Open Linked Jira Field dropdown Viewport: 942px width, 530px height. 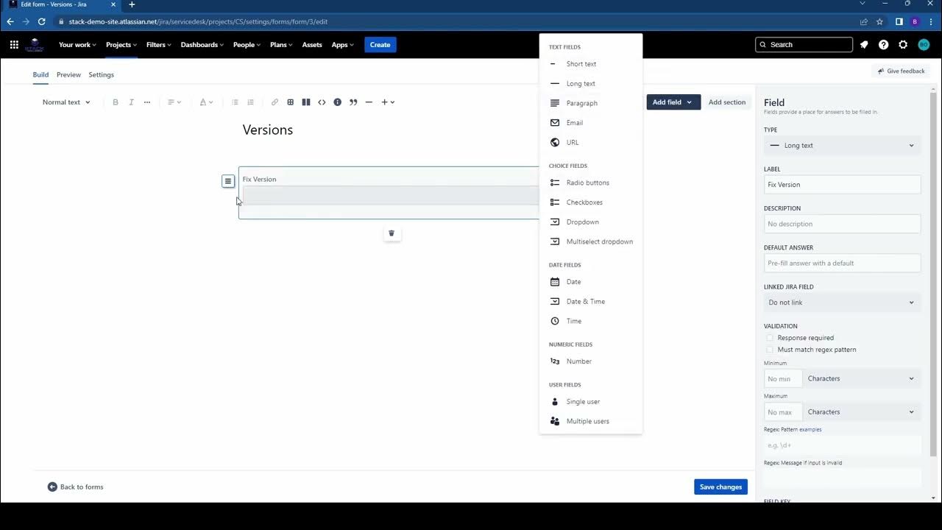point(842,303)
